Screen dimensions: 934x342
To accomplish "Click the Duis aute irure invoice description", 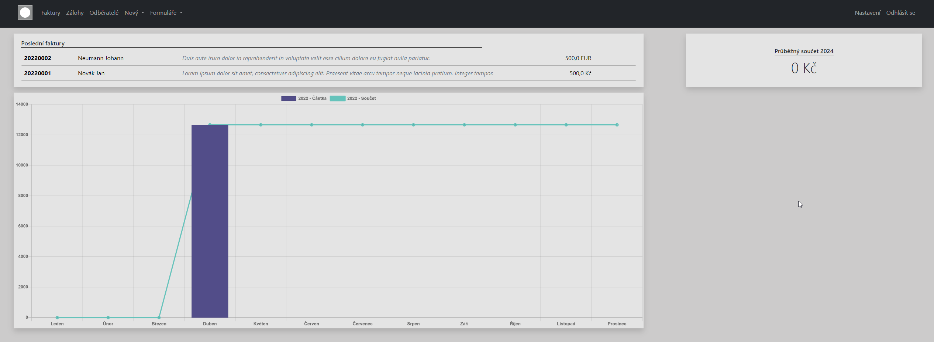I will pyautogui.click(x=306, y=58).
